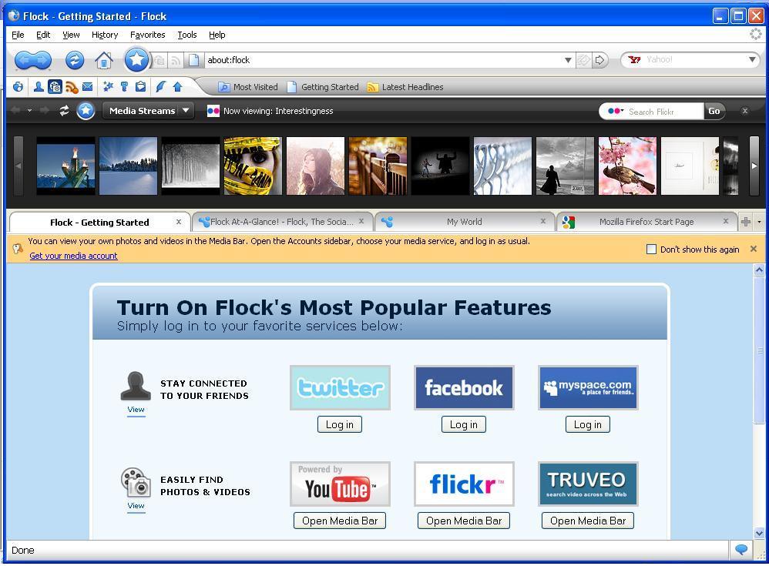Open the Photo Uploader arrow icon
This screenshot has height=566, width=769.
pyautogui.click(x=176, y=87)
